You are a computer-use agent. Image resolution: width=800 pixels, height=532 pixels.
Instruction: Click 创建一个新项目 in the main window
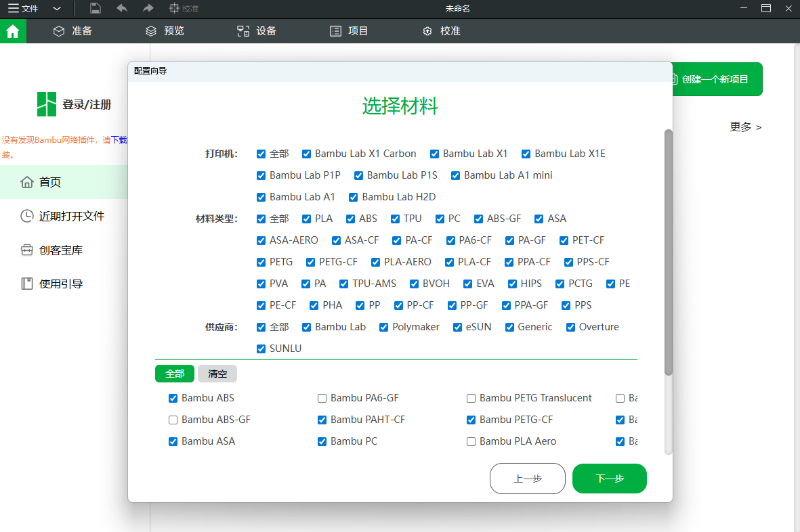[x=716, y=79]
